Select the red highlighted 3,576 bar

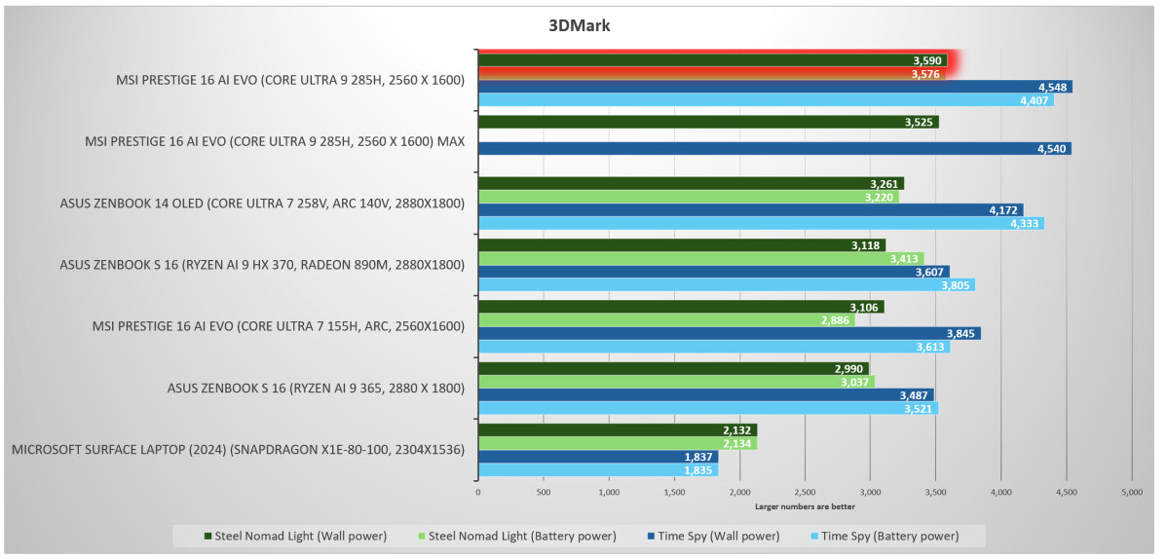[x=711, y=74]
